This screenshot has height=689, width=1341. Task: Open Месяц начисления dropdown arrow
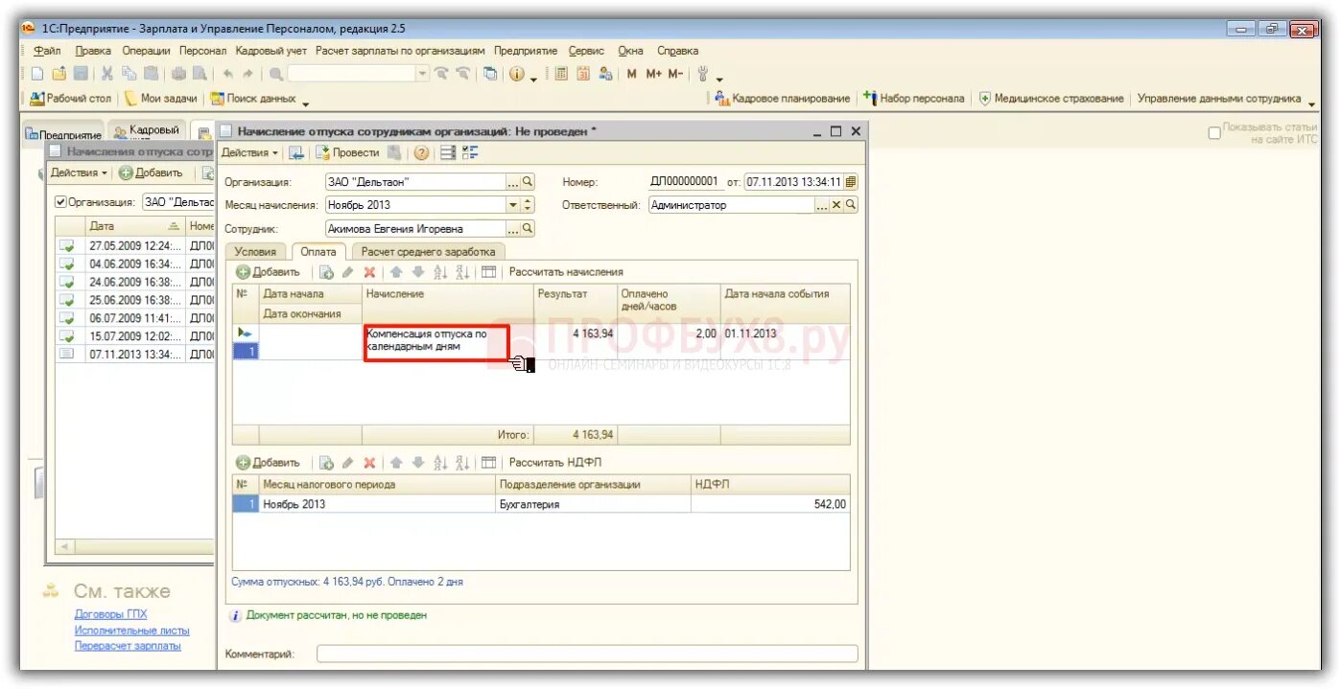(513, 205)
